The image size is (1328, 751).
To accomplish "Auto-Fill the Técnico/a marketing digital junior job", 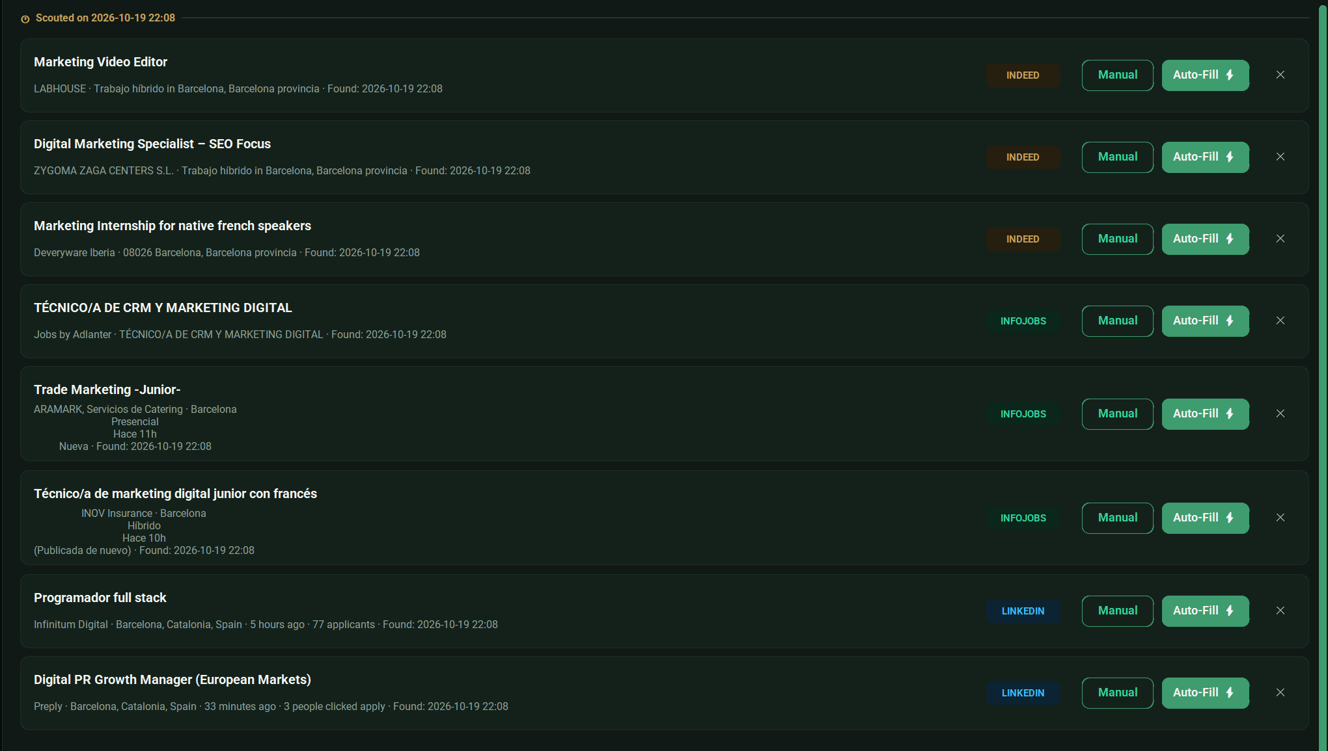I will tap(1205, 518).
